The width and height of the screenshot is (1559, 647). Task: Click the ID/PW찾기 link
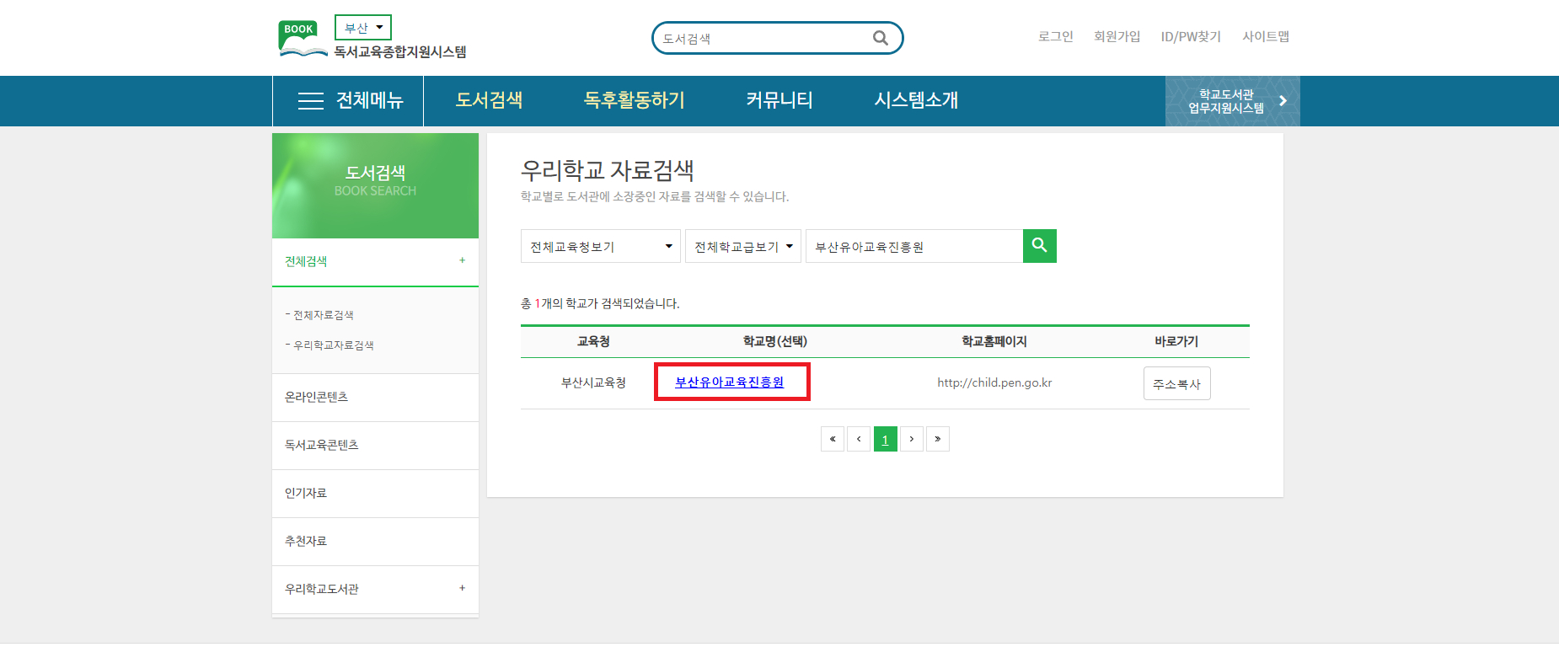(x=1191, y=36)
